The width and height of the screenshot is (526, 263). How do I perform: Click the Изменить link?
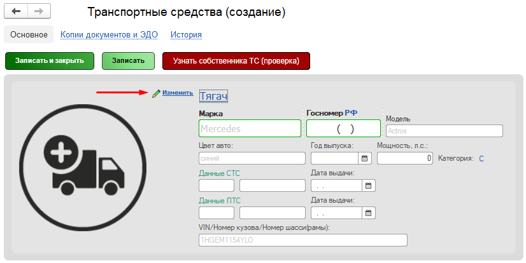(178, 93)
